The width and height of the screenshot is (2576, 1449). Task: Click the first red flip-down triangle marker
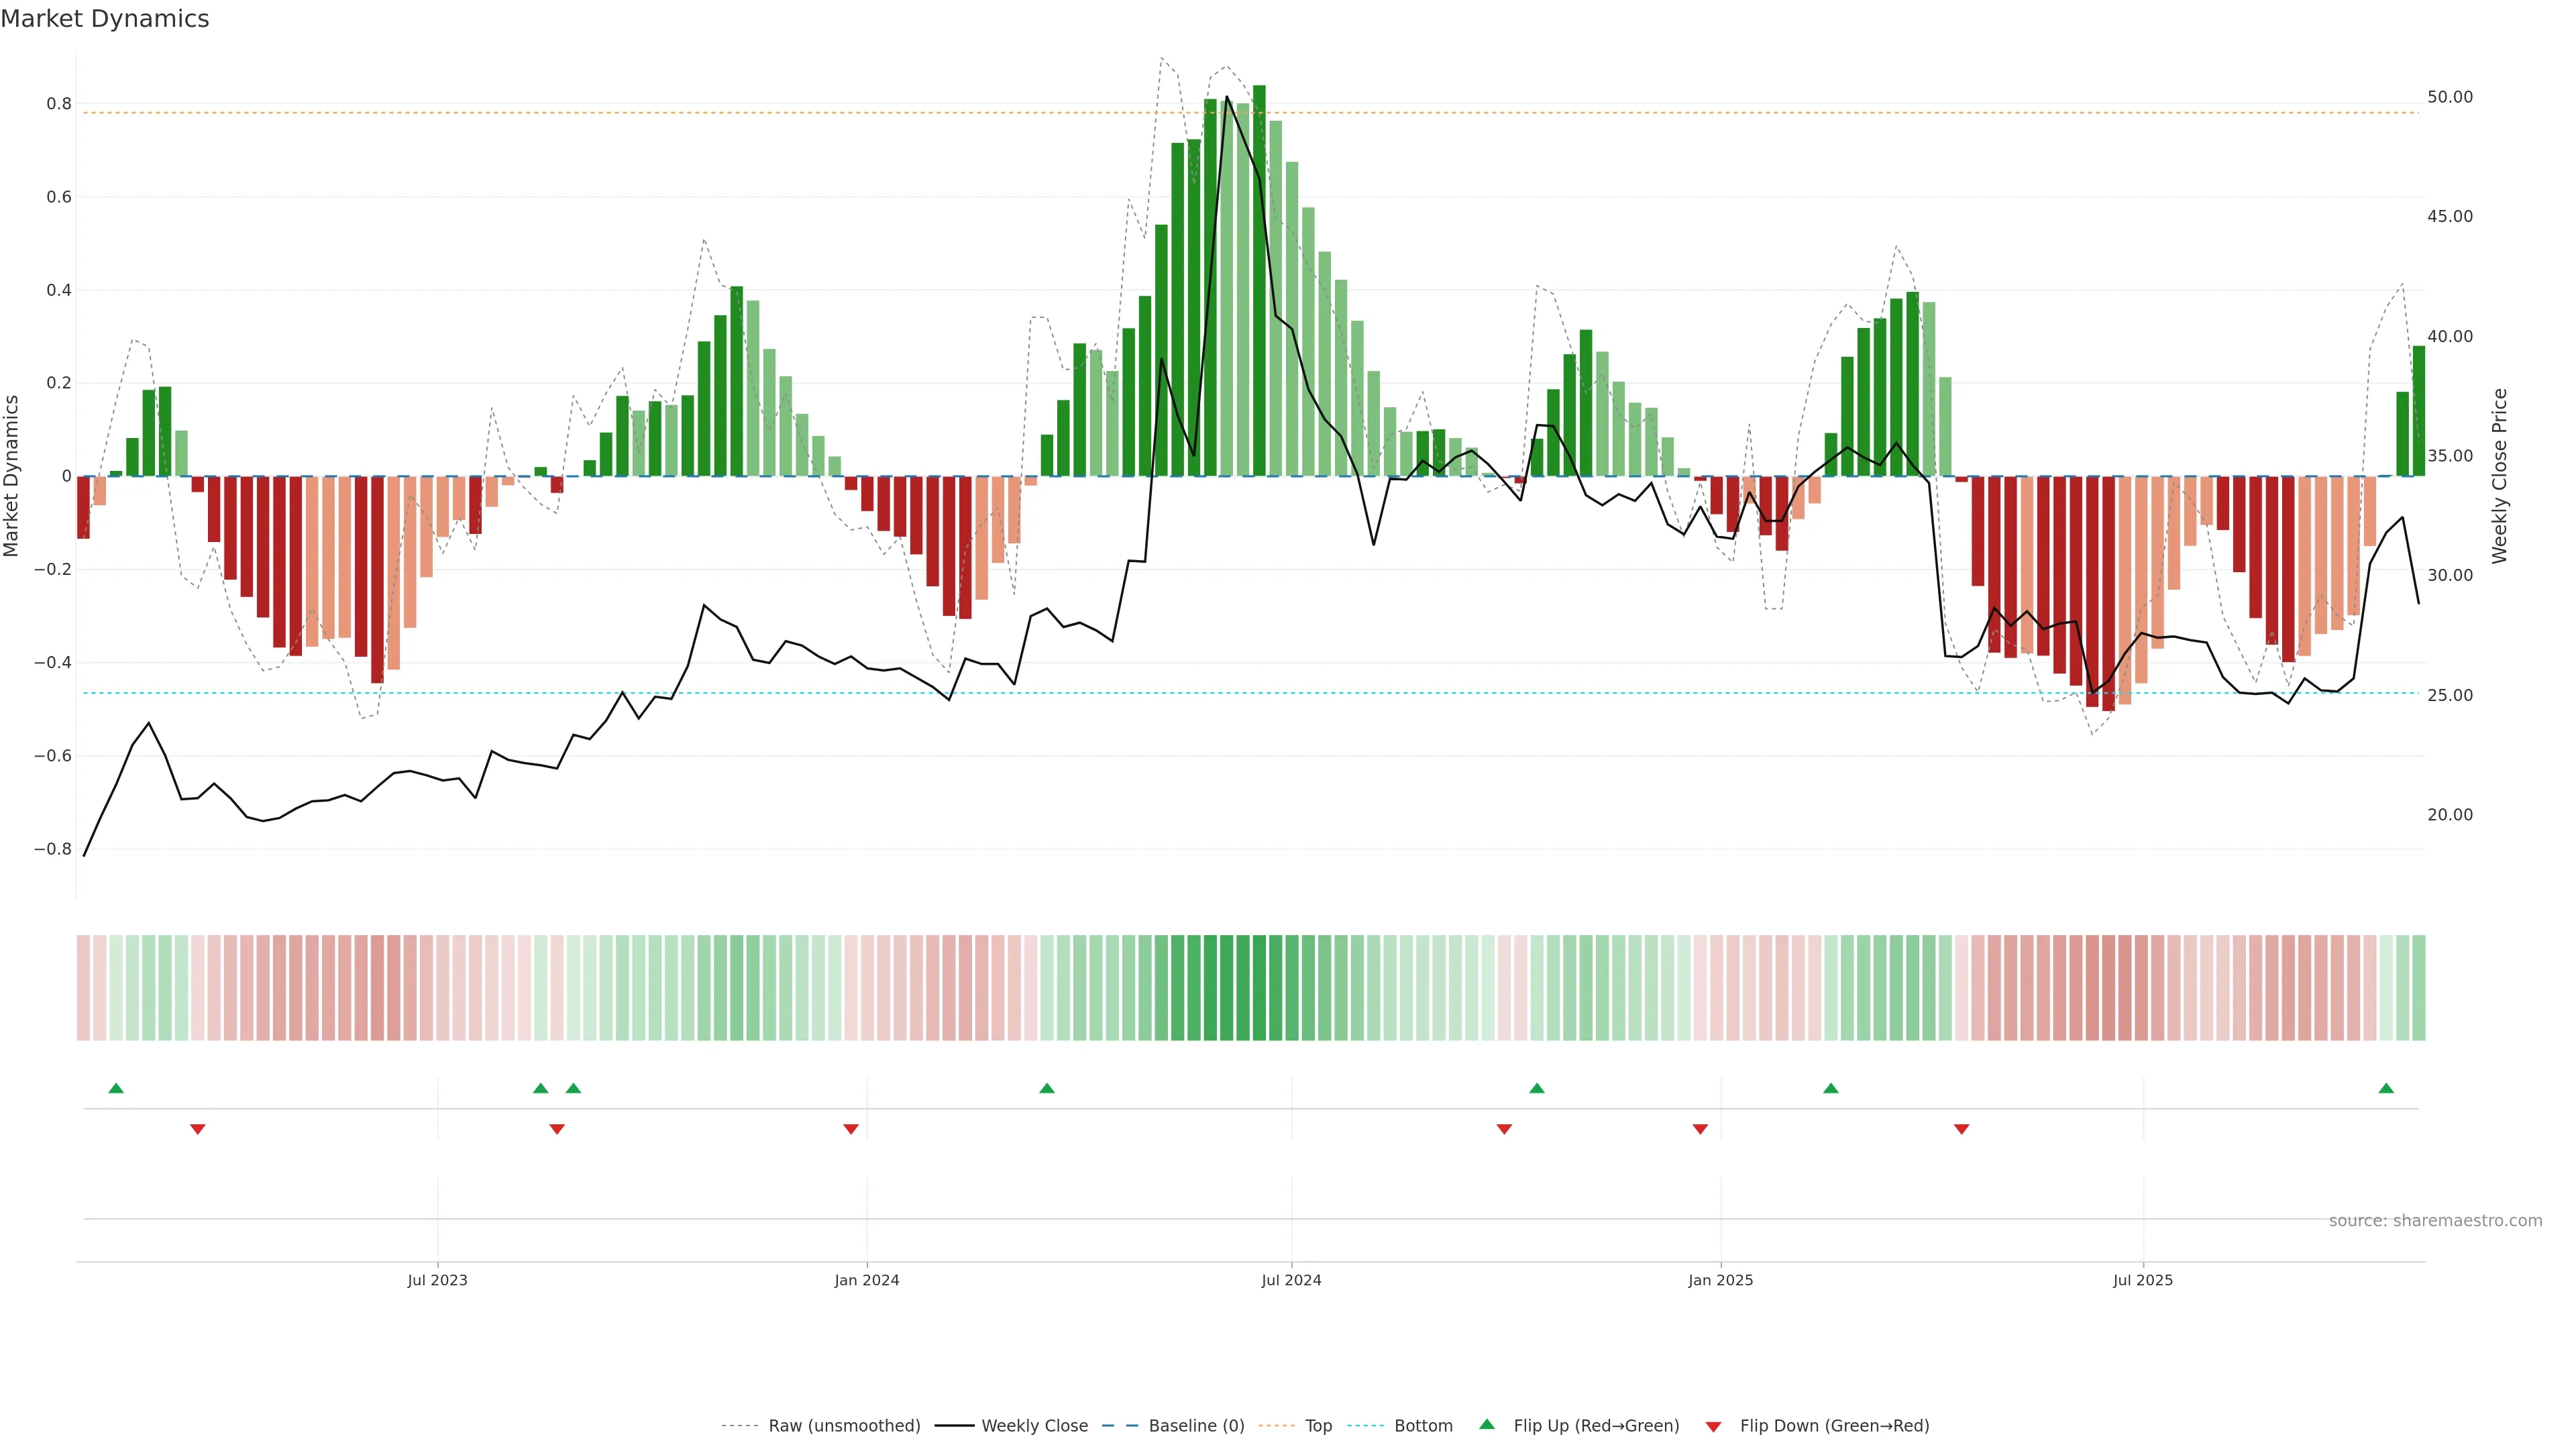click(198, 1129)
